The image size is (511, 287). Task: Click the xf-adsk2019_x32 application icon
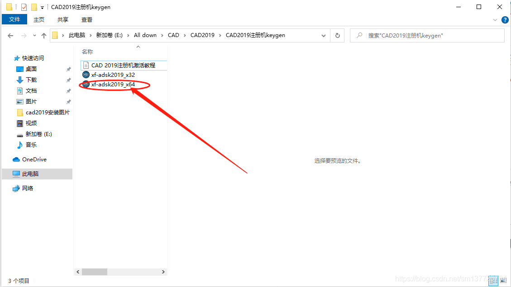point(86,75)
